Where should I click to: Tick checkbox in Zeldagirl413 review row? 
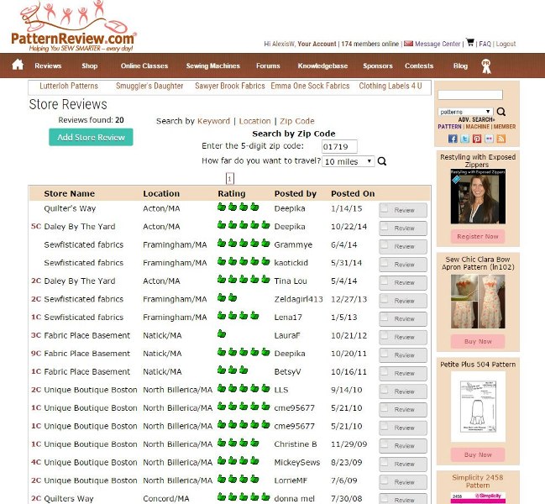click(x=384, y=299)
